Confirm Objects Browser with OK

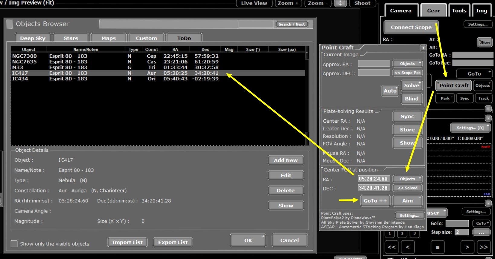248,240
